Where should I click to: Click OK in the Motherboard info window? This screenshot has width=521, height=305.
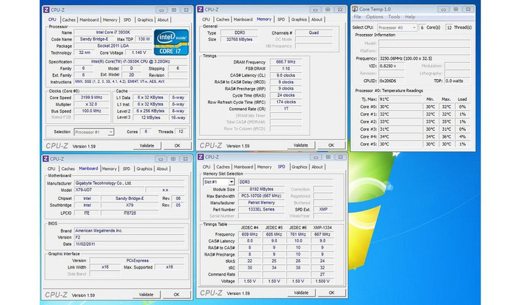tap(177, 295)
